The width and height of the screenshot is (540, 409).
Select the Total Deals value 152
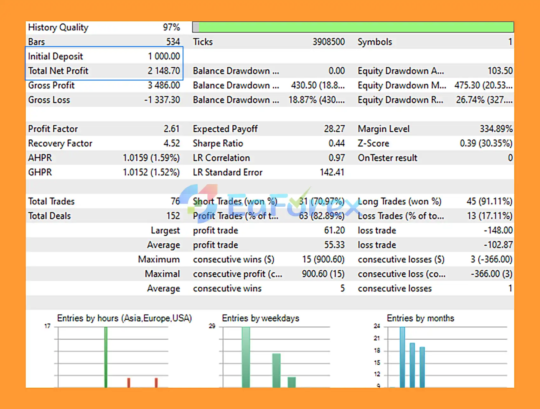point(173,216)
